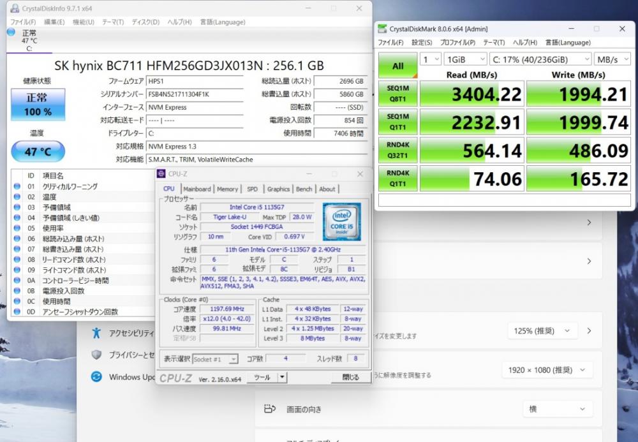Run RND4K Q1T1 test
This screenshot has width=638, height=442.
pos(398,178)
